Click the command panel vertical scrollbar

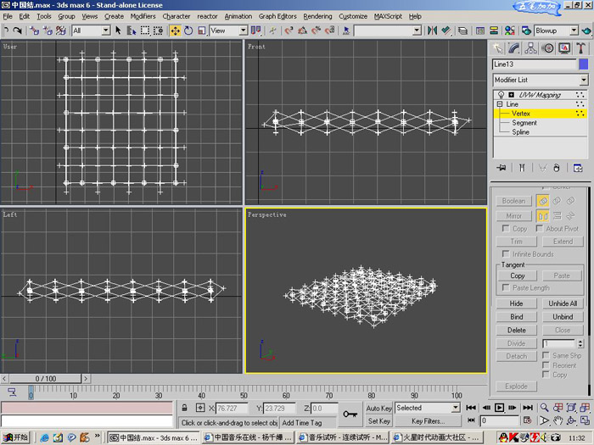point(589,292)
